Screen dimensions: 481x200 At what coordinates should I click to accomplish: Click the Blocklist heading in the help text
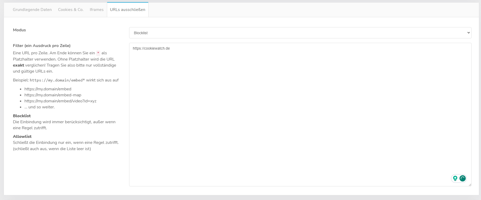(x=22, y=116)
